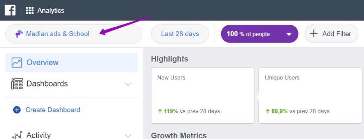The width and height of the screenshot is (364, 139).
Task: Click the Activity graph icon
Action: click(x=17, y=135)
